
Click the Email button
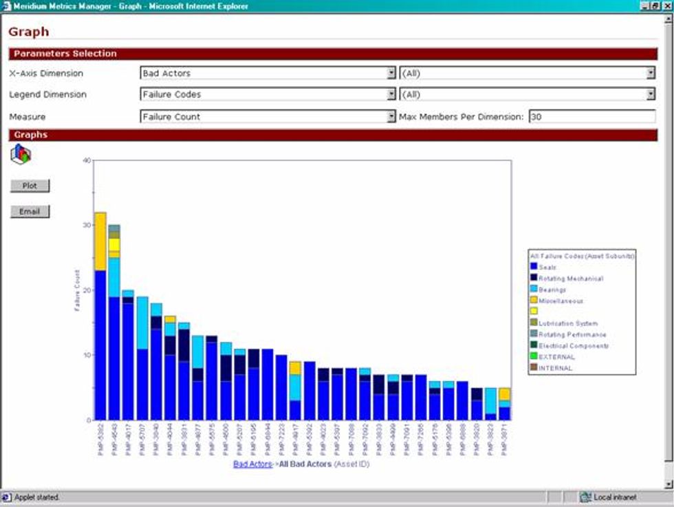[x=29, y=211]
